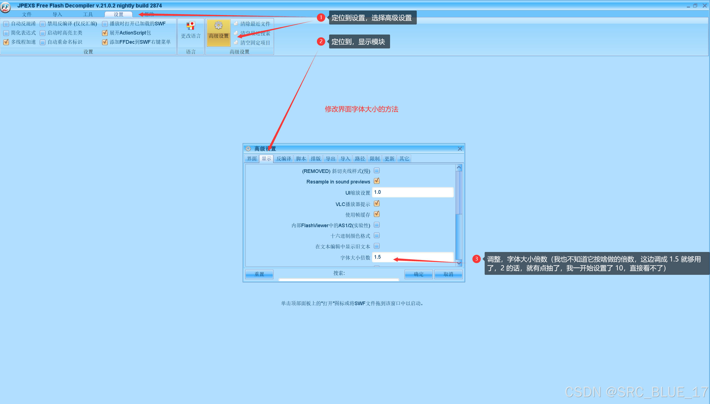710x404 pixels.
Task: Click the 清空最近搜索 icon
Action: coord(235,33)
